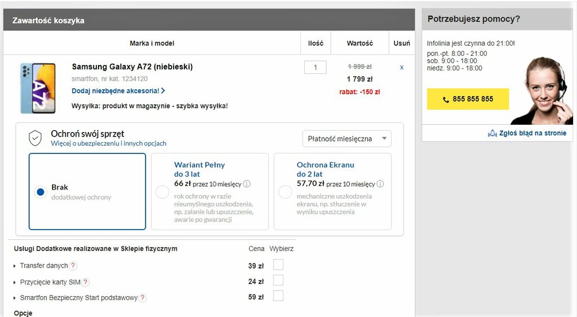The image size is (577, 317).
Task: Click the quantity field for Galaxy A72
Action: 316,67
